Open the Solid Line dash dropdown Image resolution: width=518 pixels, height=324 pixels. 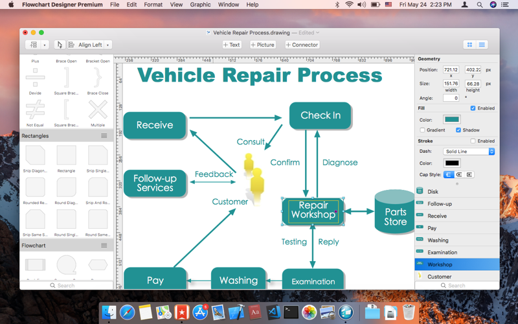[x=468, y=152]
